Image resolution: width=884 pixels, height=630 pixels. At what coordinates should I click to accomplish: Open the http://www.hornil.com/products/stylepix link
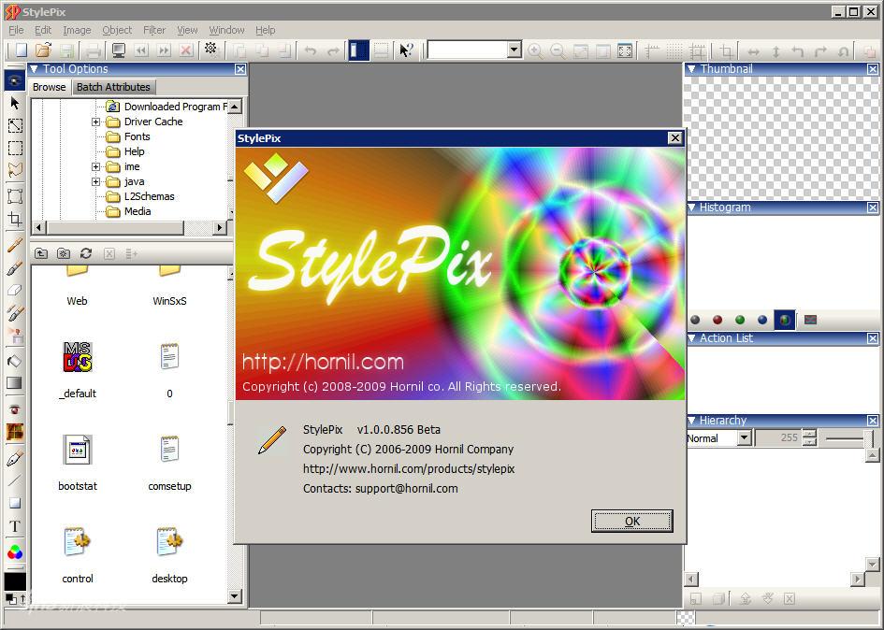[409, 469]
